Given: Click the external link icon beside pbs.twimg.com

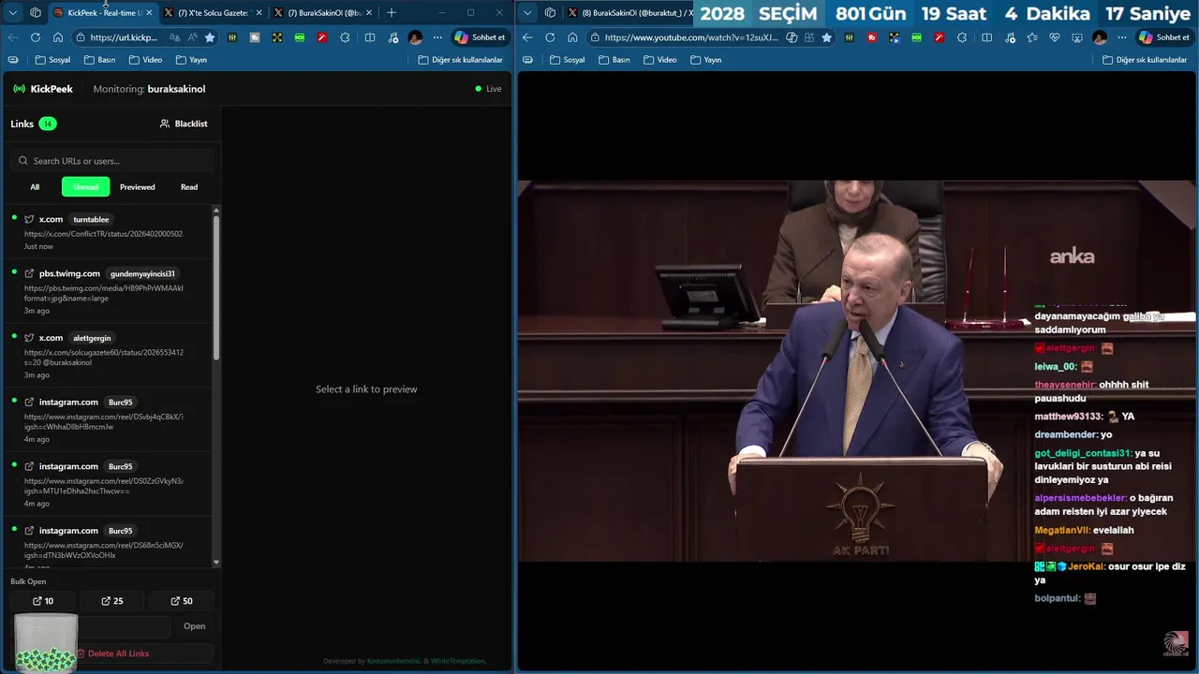Looking at the screenshot, I should tap(29, 273).
